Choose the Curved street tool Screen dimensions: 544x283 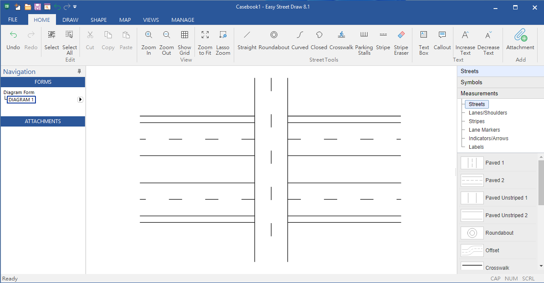[x=300, y=41]
